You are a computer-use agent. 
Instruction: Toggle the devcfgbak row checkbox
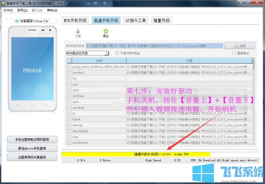point(69,131)
